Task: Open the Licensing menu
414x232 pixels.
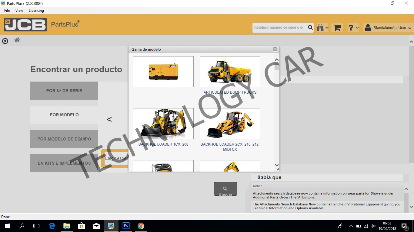Action: point(36,11)
